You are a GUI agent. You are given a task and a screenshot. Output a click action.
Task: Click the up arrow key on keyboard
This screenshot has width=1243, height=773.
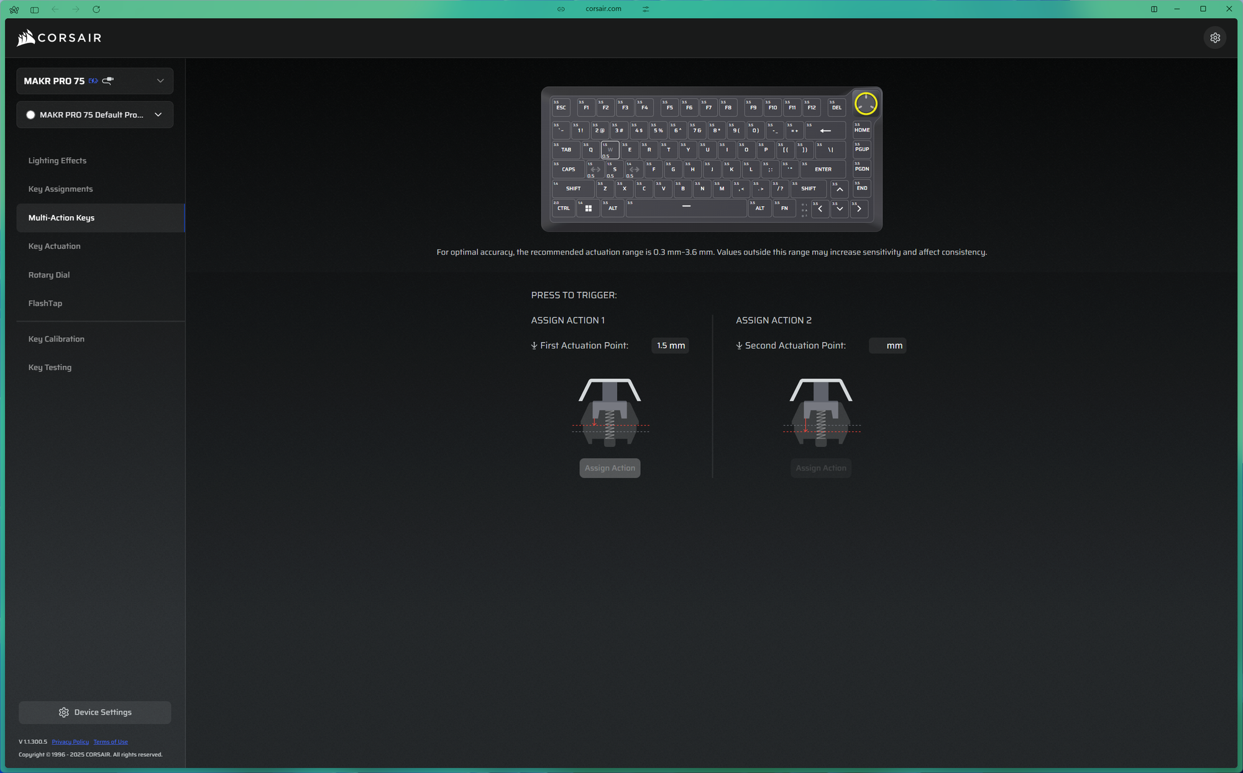tap(839, 189)
